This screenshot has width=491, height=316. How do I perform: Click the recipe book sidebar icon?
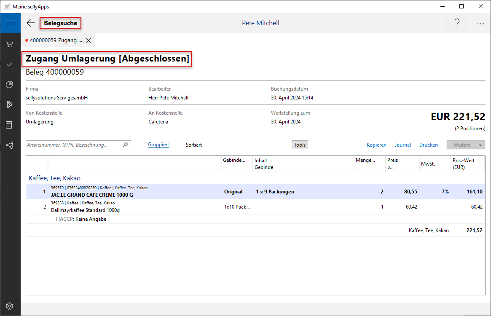click(x=9, y=125)
